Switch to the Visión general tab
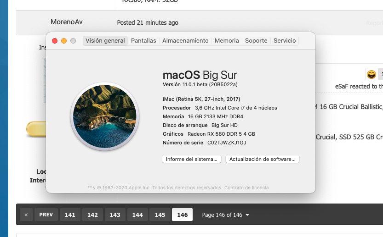The image size is (383, 237). (x=105, y=41)
